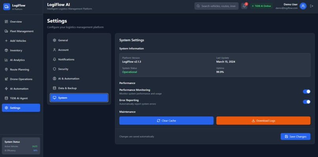Open Route Planning in sidebar
Screen dimensions: 318x157
pyautogui.click(x=21, y=69)
